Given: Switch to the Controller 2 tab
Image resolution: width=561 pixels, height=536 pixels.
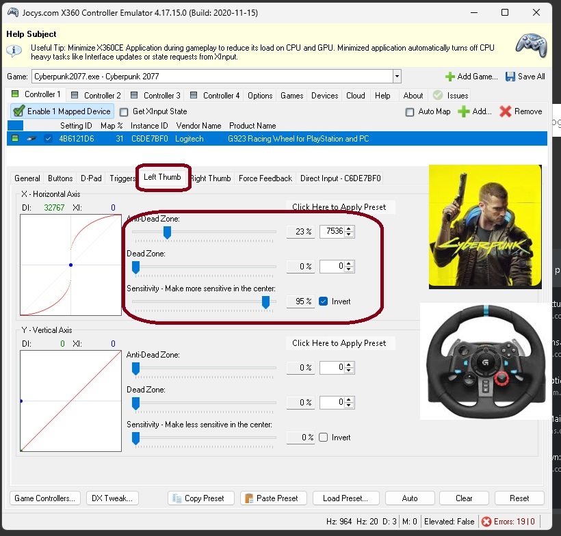Looking at the screenshot, I should click(x=96, y=96).
